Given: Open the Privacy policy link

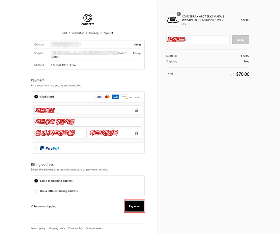Looking at the screenshot, I should coord(75,228).
